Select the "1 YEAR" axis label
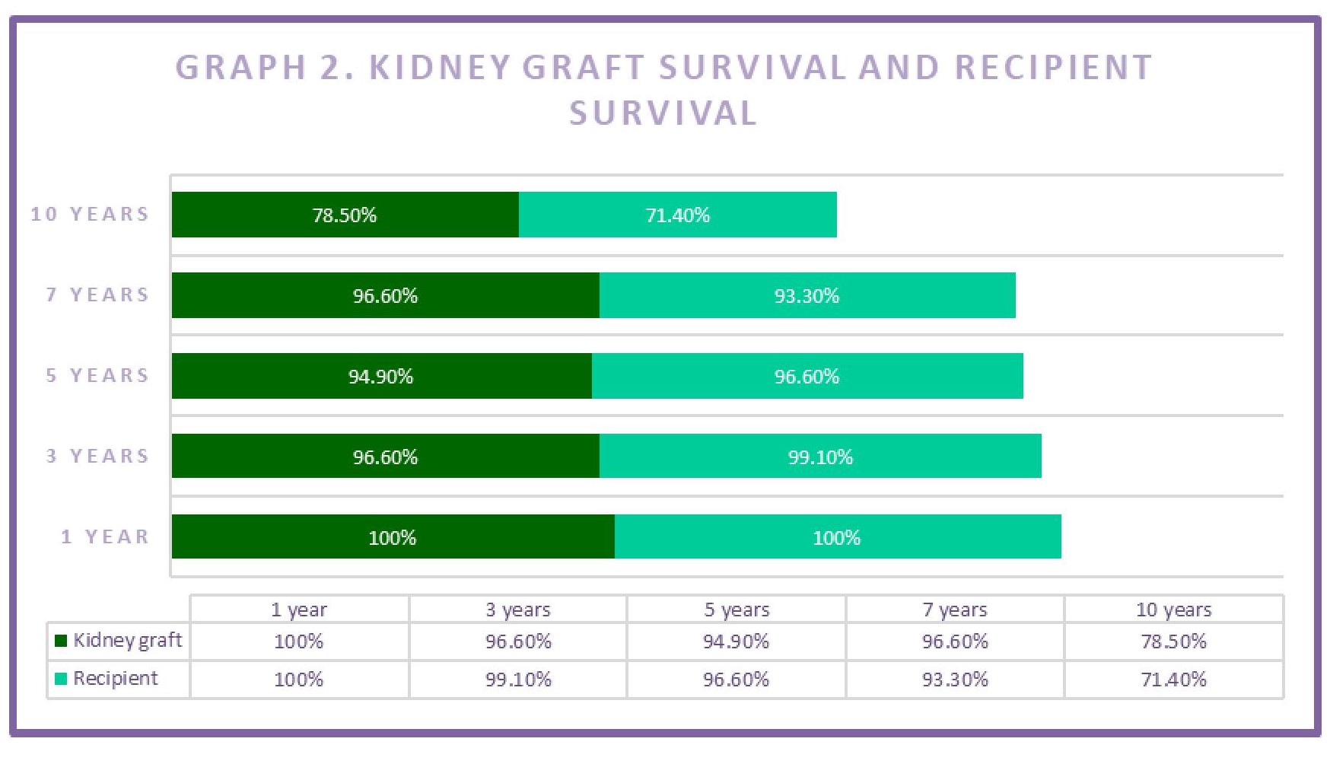This screenshot has width=1330, height=764. tap(105, 537)
